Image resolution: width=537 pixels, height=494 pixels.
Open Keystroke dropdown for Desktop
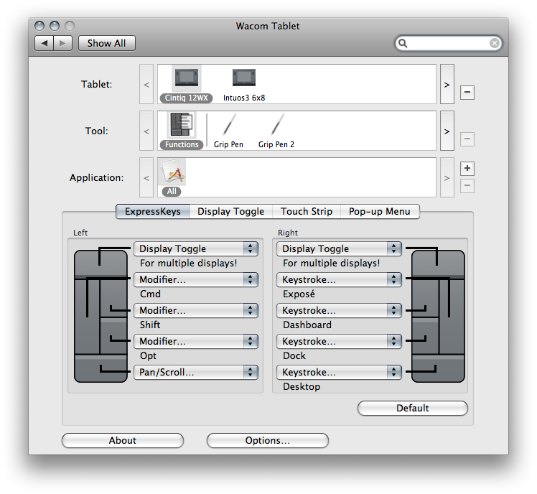[x=339, y=372]
